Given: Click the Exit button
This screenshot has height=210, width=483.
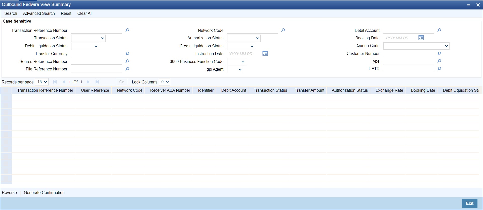Looking at the screenshot, I should coord(470,203).
